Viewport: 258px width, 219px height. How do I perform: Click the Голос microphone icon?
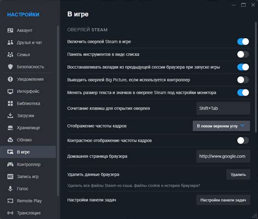10,188
